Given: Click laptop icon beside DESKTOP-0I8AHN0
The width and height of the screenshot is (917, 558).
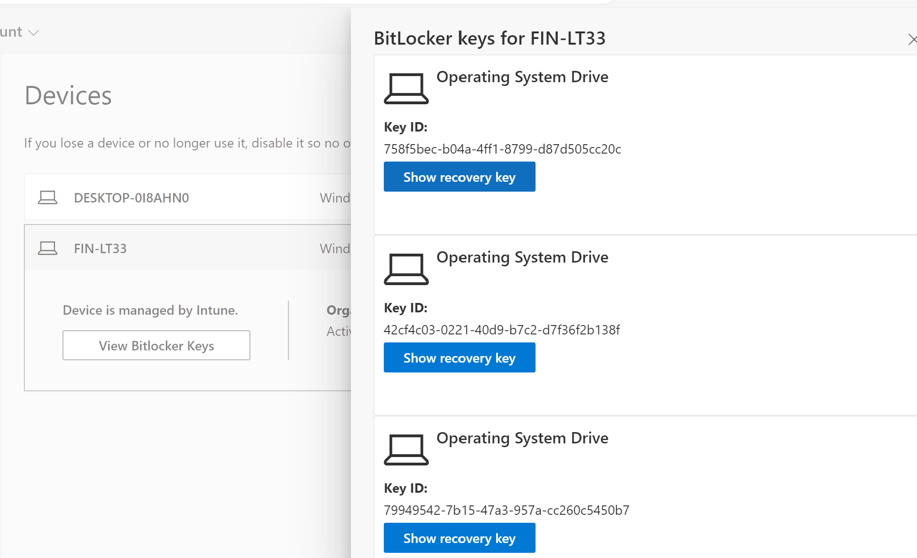Looking at the screenshot, I should point(47,198).
